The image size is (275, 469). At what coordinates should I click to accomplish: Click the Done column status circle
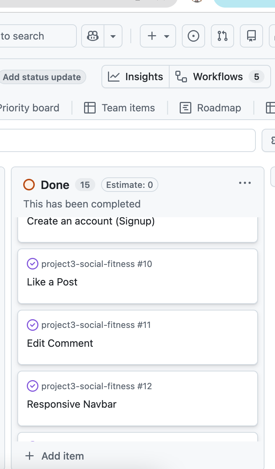[29, 185]
